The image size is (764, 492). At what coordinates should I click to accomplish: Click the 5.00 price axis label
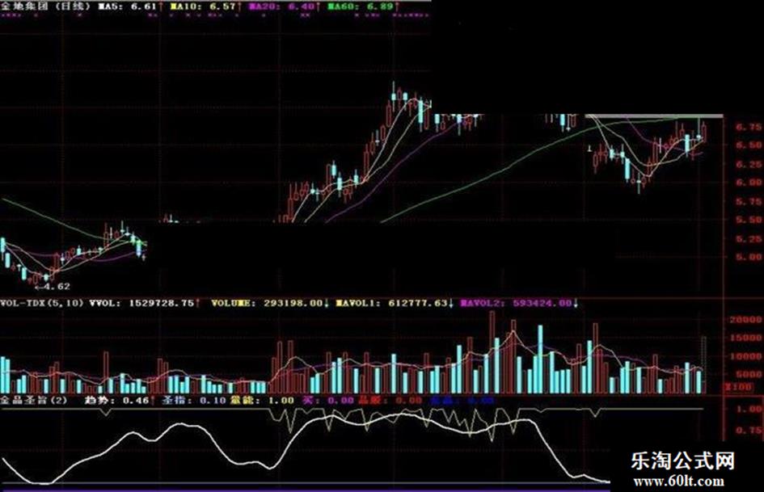pos(749,257)
